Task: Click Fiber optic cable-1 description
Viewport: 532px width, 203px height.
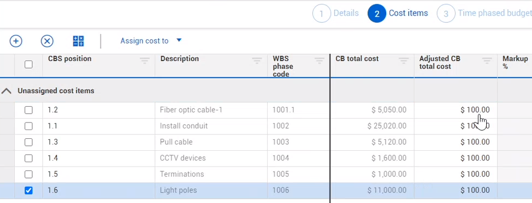Action: tap(191, 110)
